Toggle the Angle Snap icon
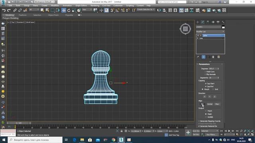The height and width of the screenshot is (143, 255). tap(118, 10)
